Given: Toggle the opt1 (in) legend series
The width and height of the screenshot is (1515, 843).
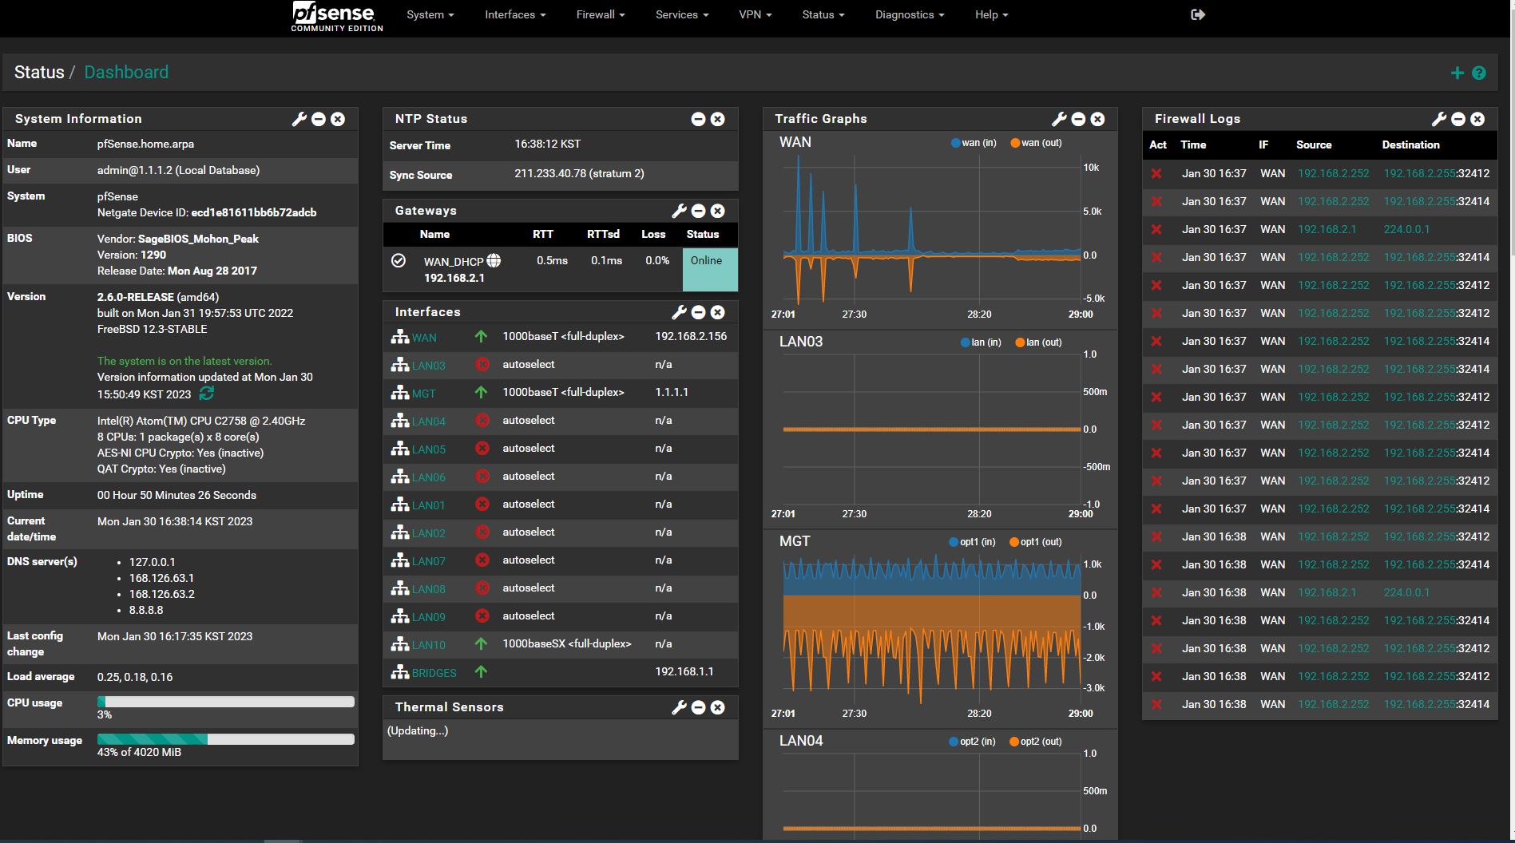Looking at the screenshot, I should [973, 542].
